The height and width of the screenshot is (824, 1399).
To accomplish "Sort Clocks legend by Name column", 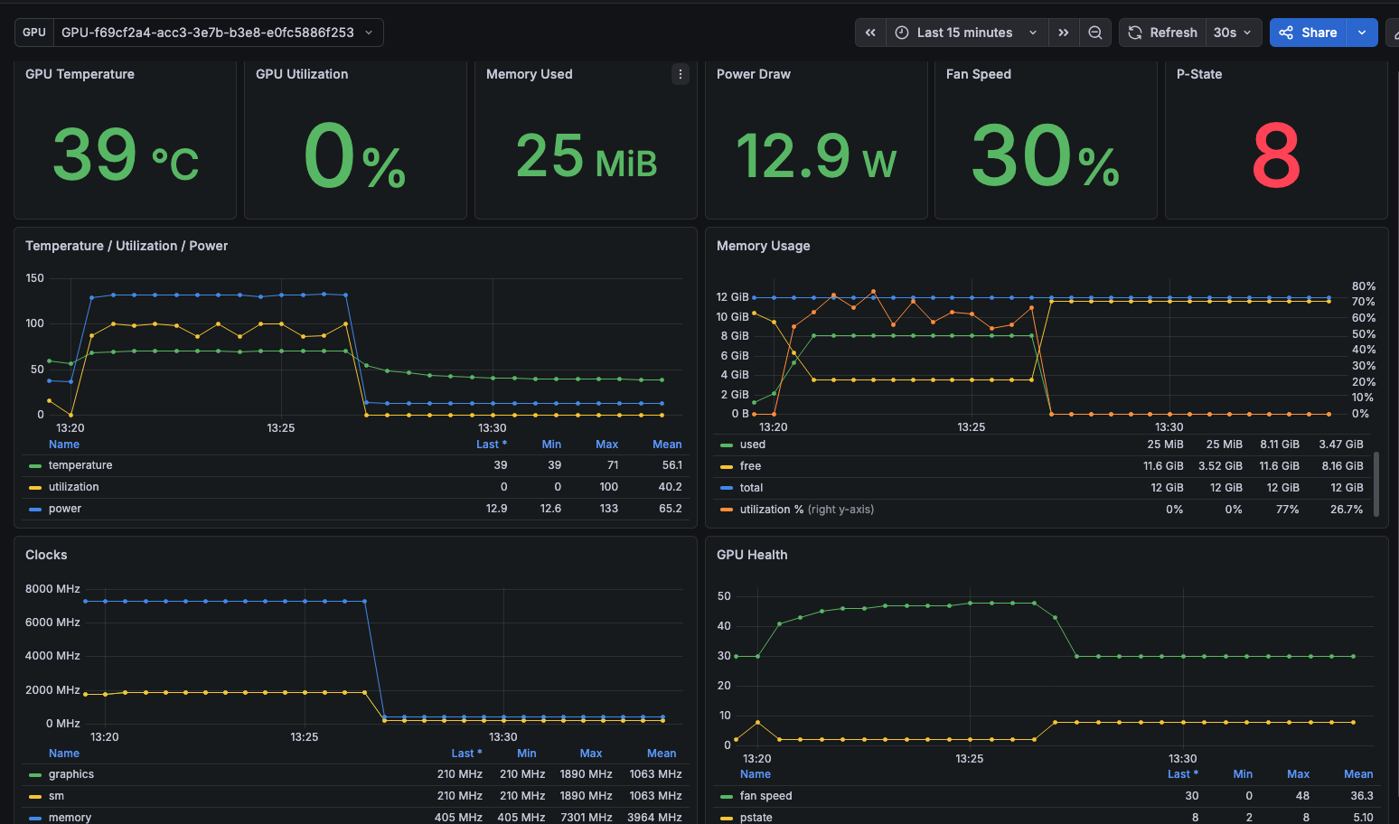I will [64, 754].
